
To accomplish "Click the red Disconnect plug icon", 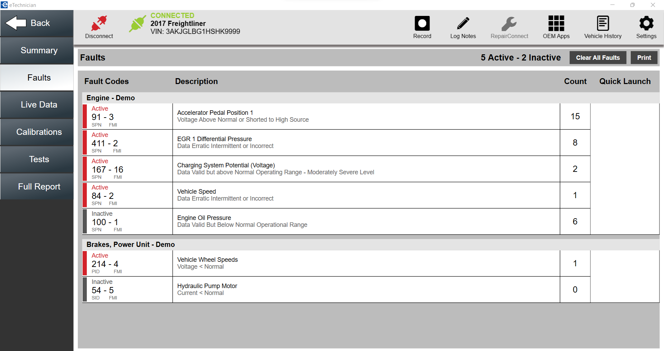I will pyautogui.click(x=99, y=24).
